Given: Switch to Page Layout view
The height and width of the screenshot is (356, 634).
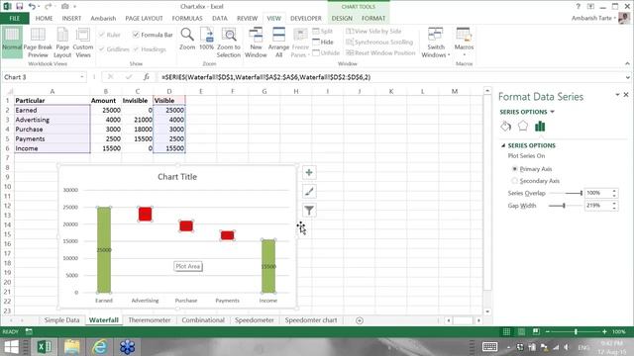Looking at the screenshot, I should [62, 42].
